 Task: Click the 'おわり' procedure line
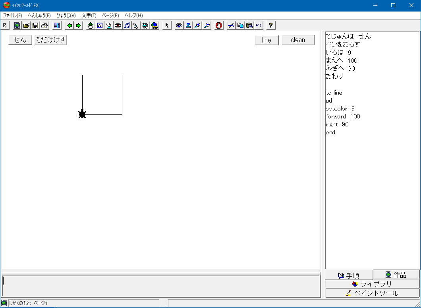pyautogui.click(x=334, y=76)
